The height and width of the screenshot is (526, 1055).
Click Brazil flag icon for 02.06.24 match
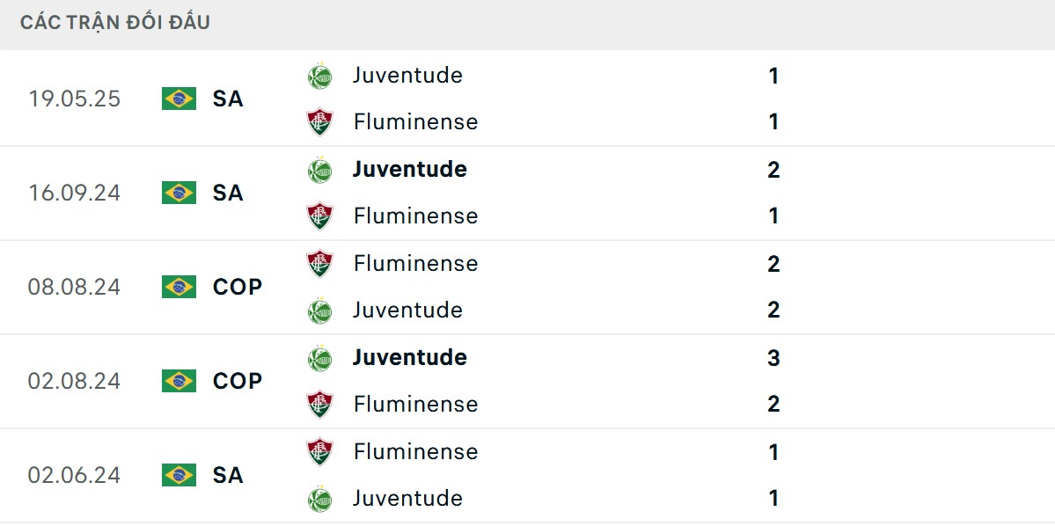179,475
